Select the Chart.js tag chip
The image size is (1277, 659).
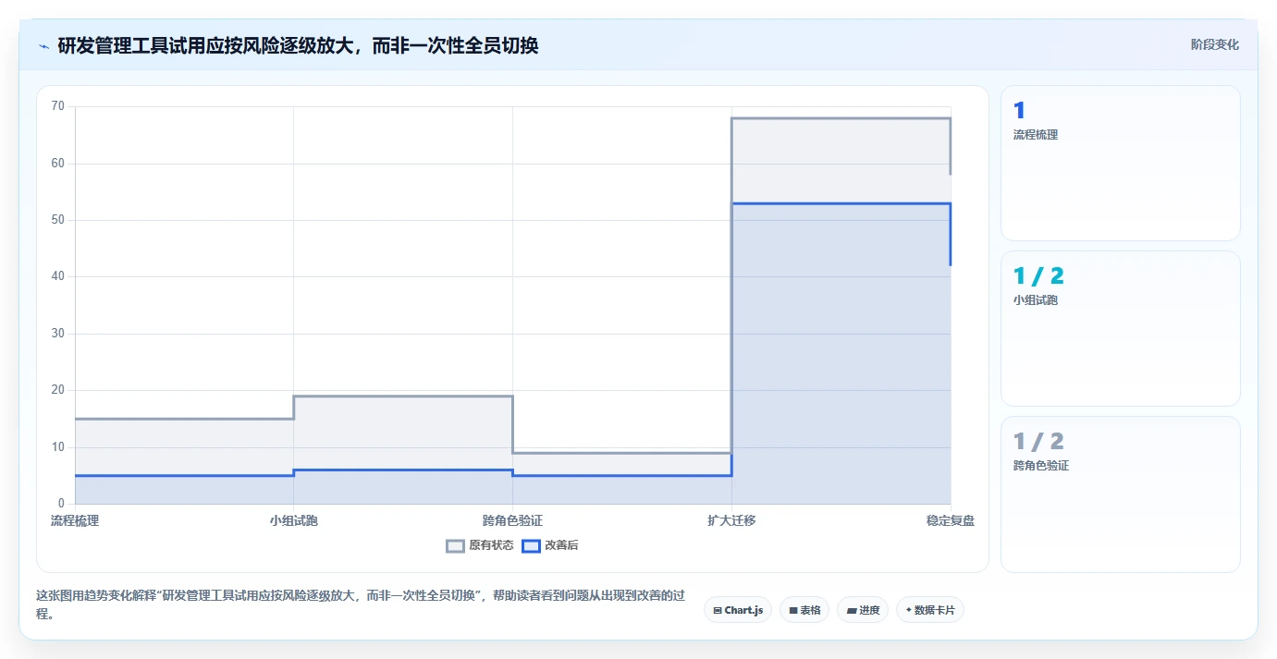(738, 610)
